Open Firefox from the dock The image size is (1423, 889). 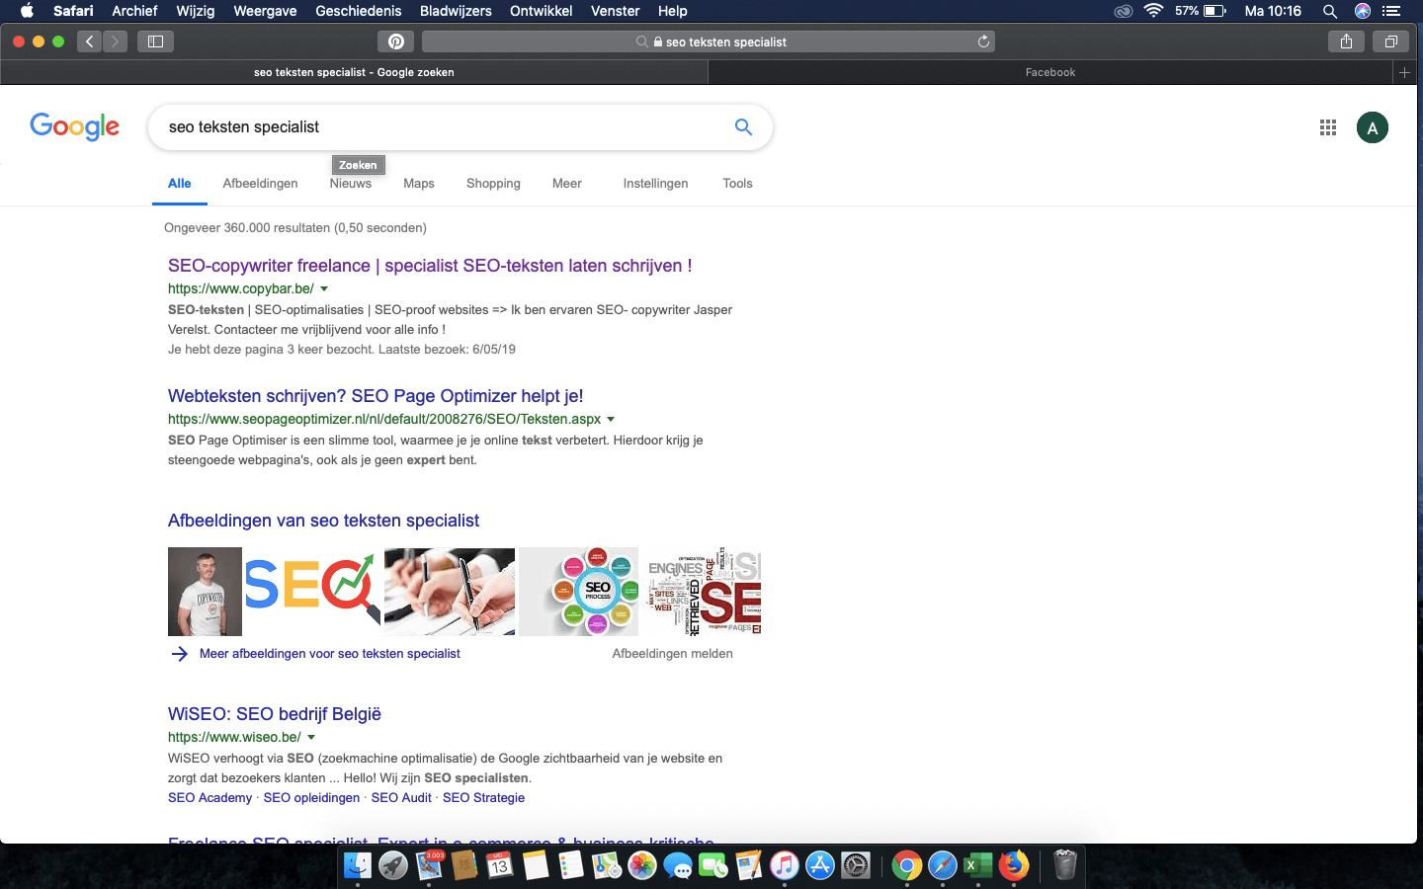point(1014,866)
